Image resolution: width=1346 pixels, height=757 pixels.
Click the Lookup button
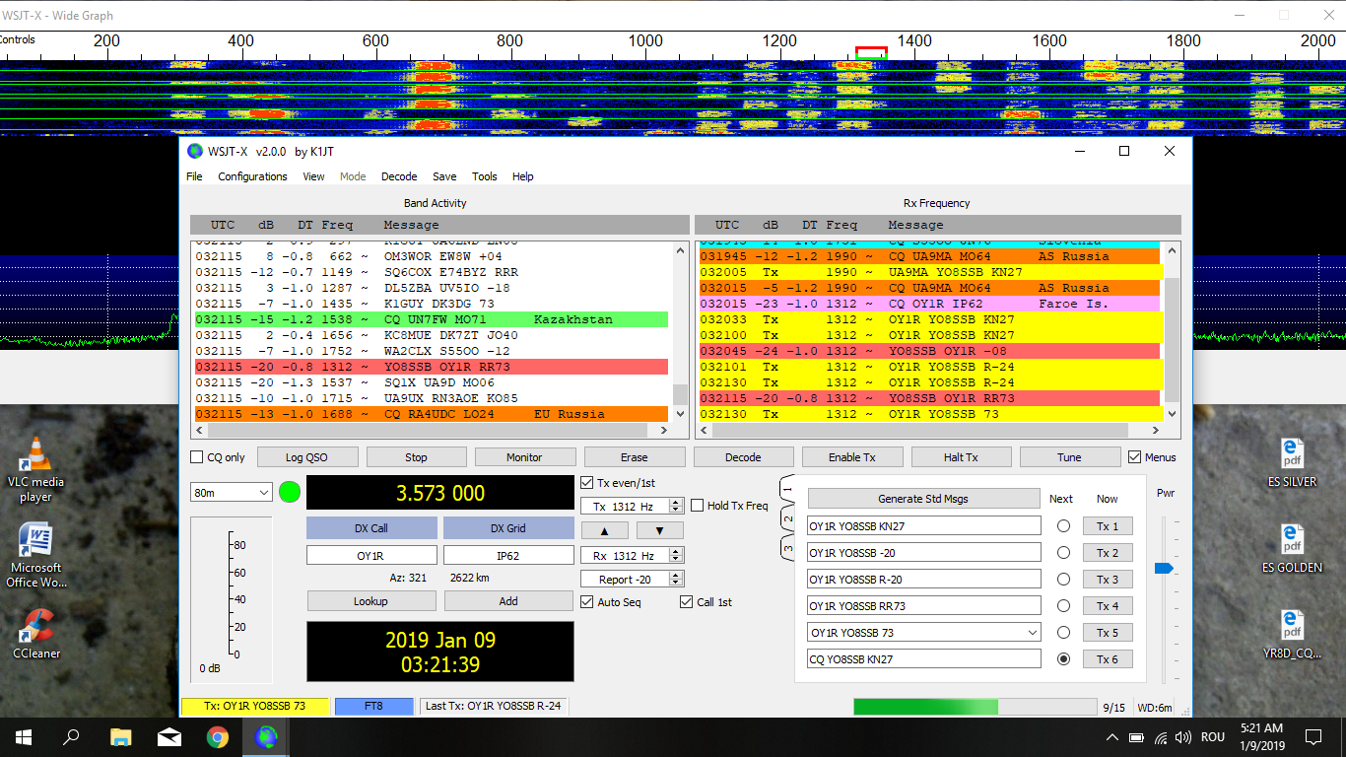click(370, 601)
